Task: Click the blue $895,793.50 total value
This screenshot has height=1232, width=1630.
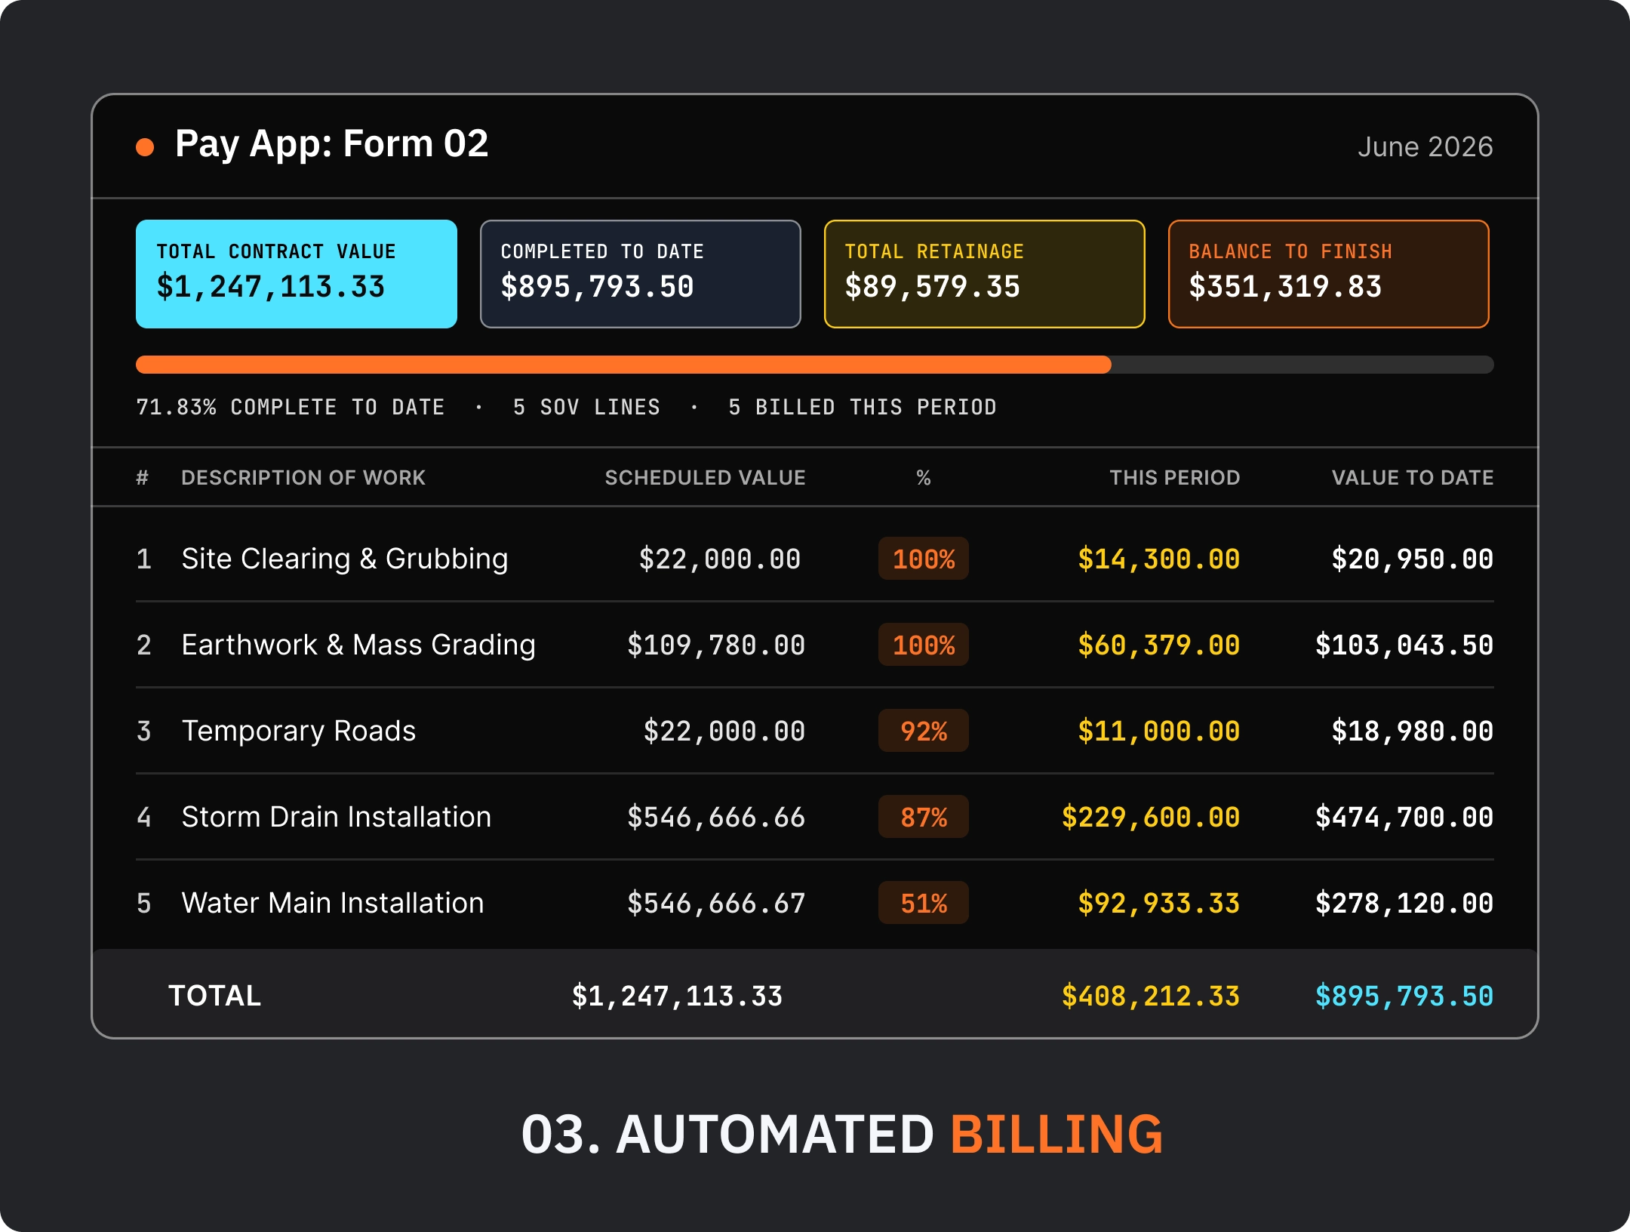Action: click(1404, 996)
